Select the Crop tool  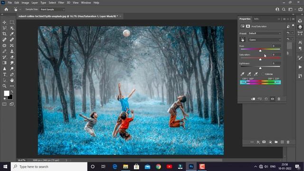tap(4, 34)
